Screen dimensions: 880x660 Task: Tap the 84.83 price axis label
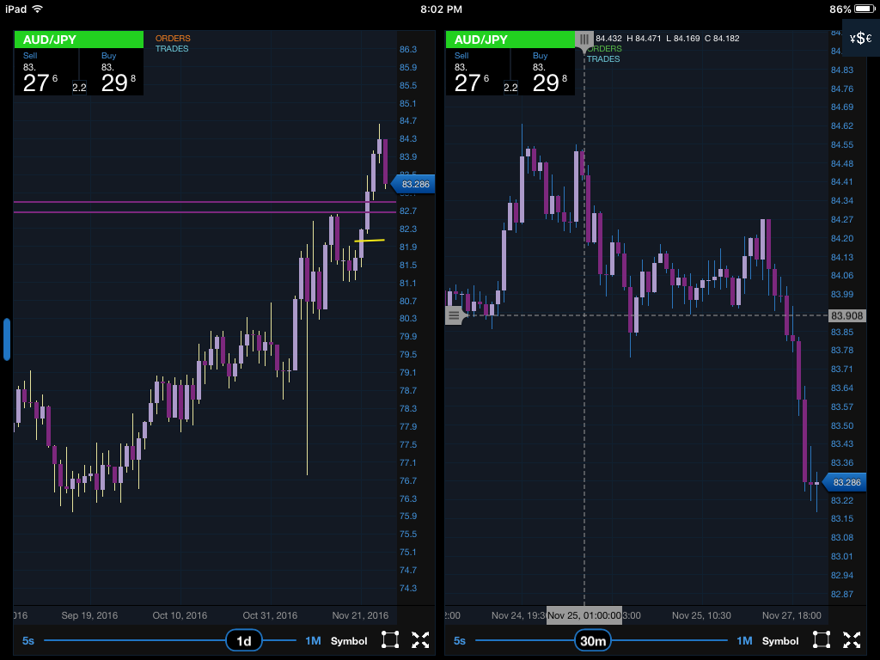[x=842, y=70]
